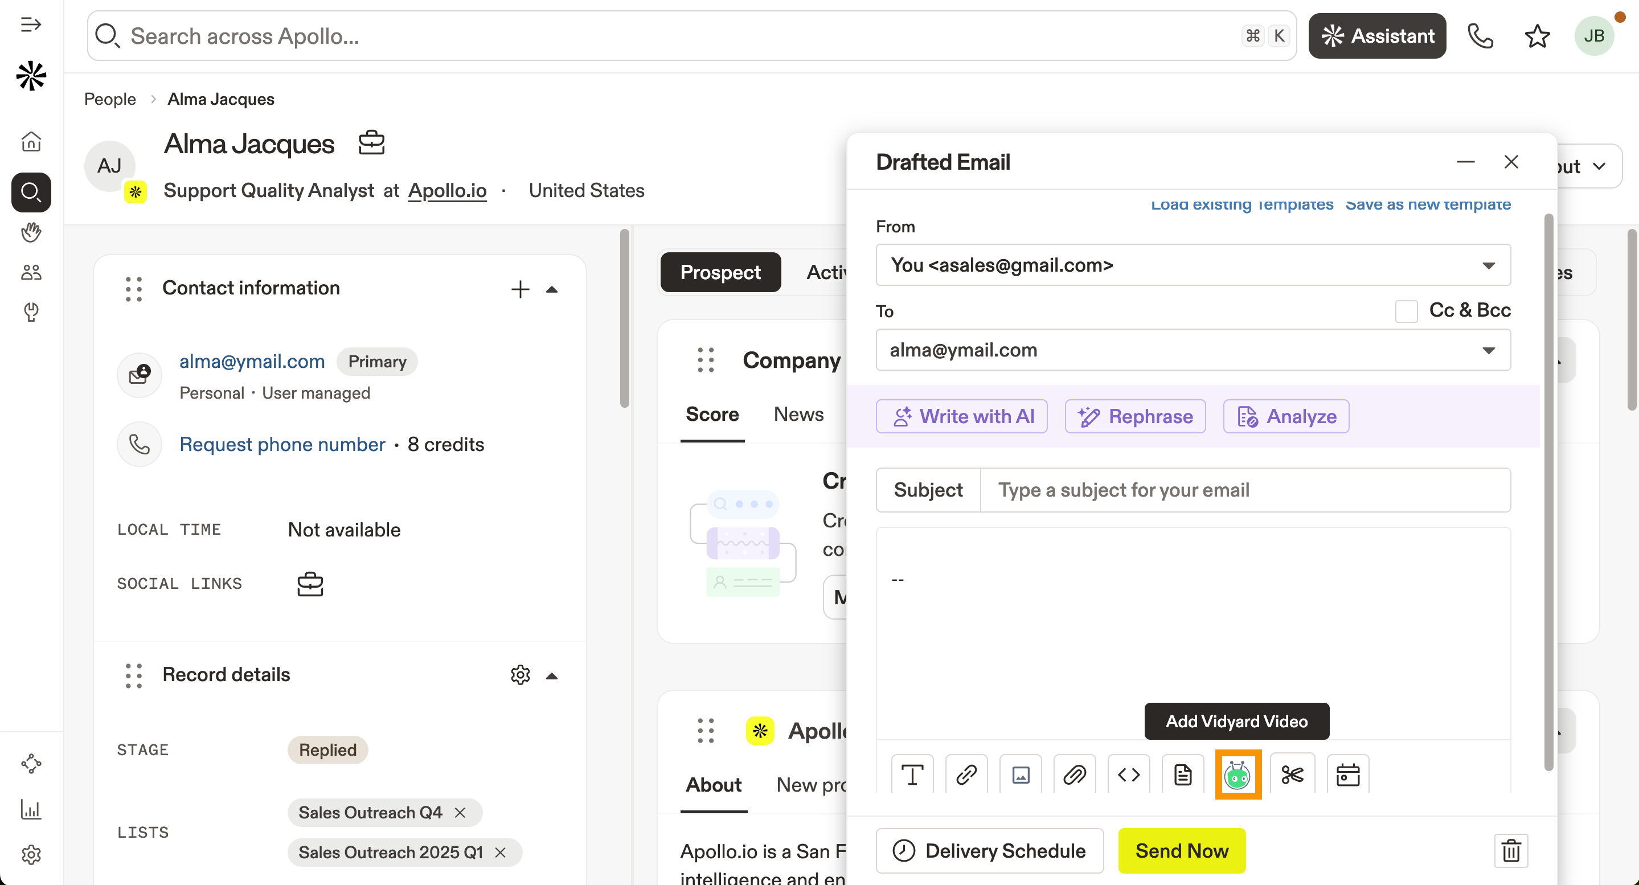Screen dimensions: 1639x885
Task: Insert a link with chain icon
Action: click(x=966, y=775)
